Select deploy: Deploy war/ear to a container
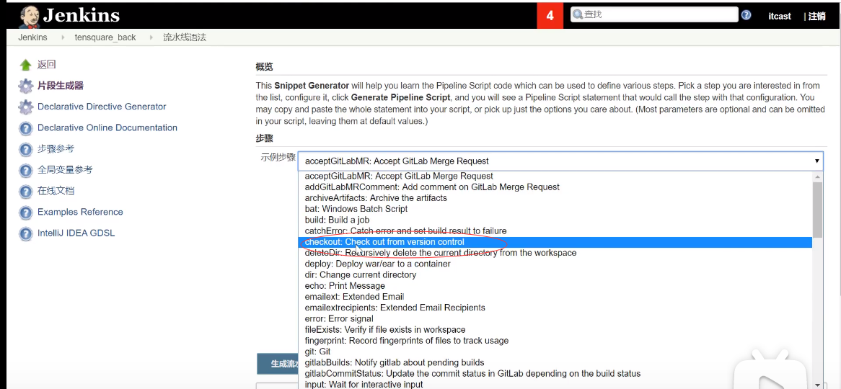 [555, 264]
